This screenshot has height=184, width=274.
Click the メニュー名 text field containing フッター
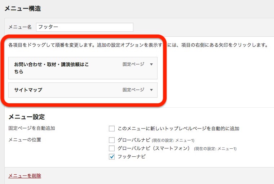(x=85, y=27)
